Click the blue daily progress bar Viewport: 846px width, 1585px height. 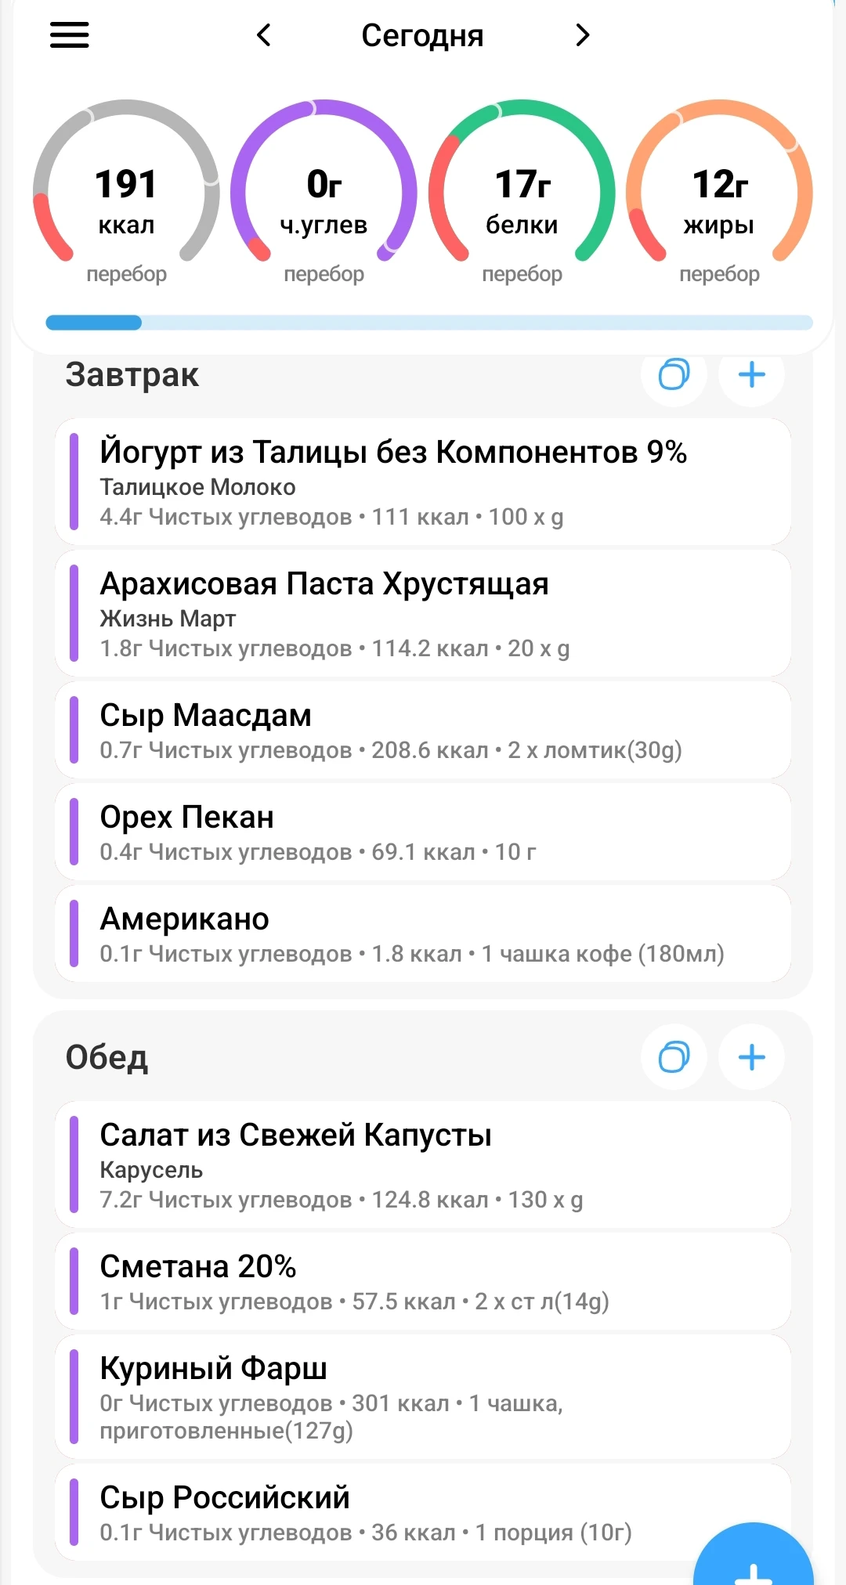(x=429, y=323)
